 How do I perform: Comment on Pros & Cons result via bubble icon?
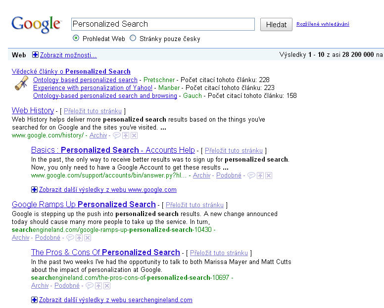click(x=90, y=285)
